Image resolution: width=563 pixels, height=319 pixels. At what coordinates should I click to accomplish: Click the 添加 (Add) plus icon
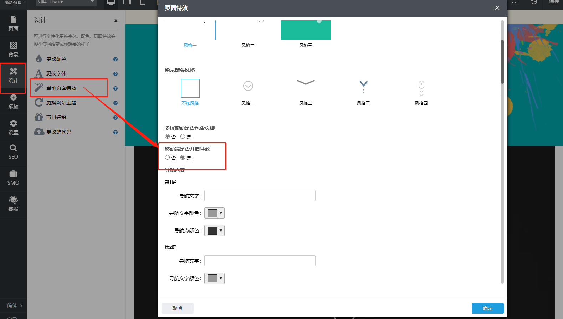click(13, 101)
